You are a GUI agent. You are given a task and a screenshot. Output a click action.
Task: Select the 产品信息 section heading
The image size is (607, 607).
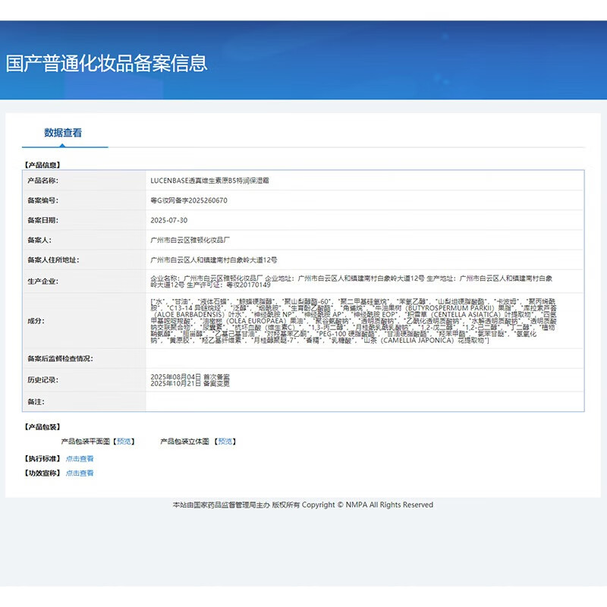pyautogui.click(x=43, y=163)
